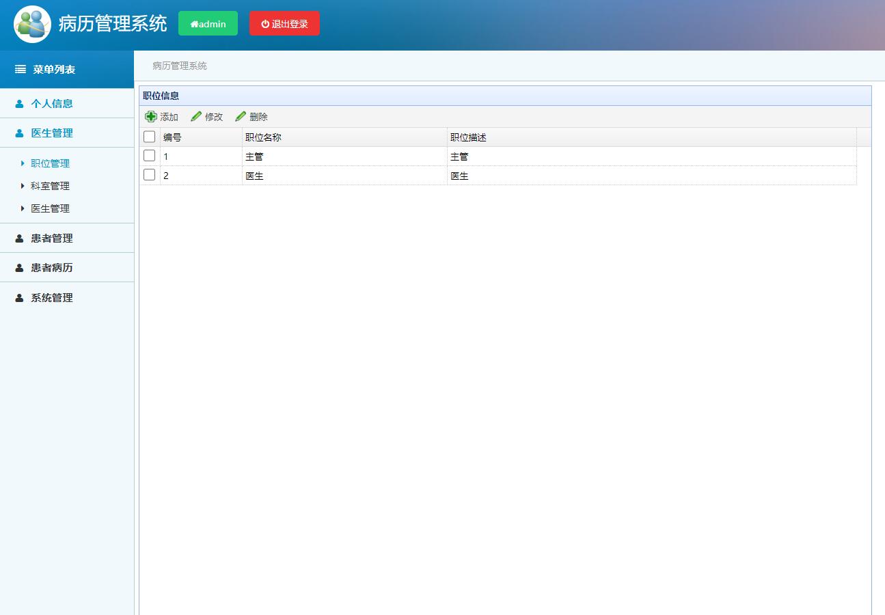885x615 pixels.
Task: Click the arrow beside 科室管理
Action: tap(23, 186)
